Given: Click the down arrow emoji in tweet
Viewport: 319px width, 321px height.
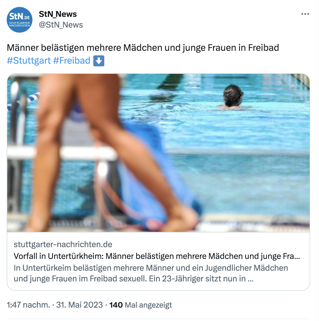Looking at the screenshot, I should (x=99, y=61).
